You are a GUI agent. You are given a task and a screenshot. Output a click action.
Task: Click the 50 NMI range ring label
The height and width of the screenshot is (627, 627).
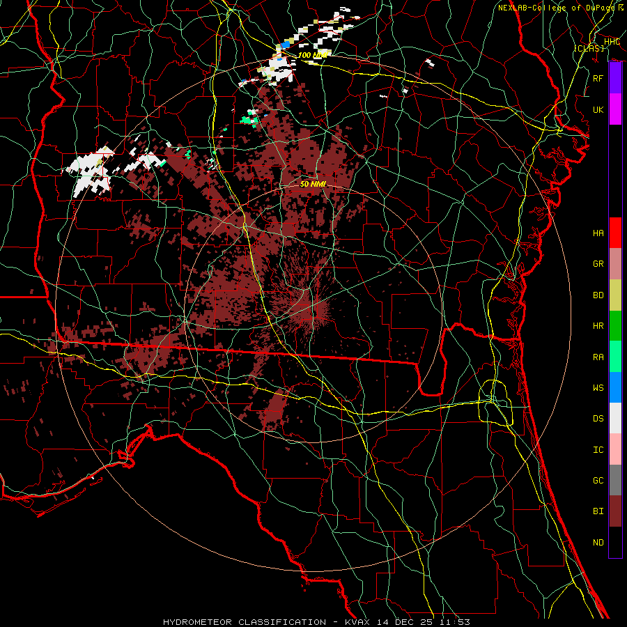click(313, 184)
